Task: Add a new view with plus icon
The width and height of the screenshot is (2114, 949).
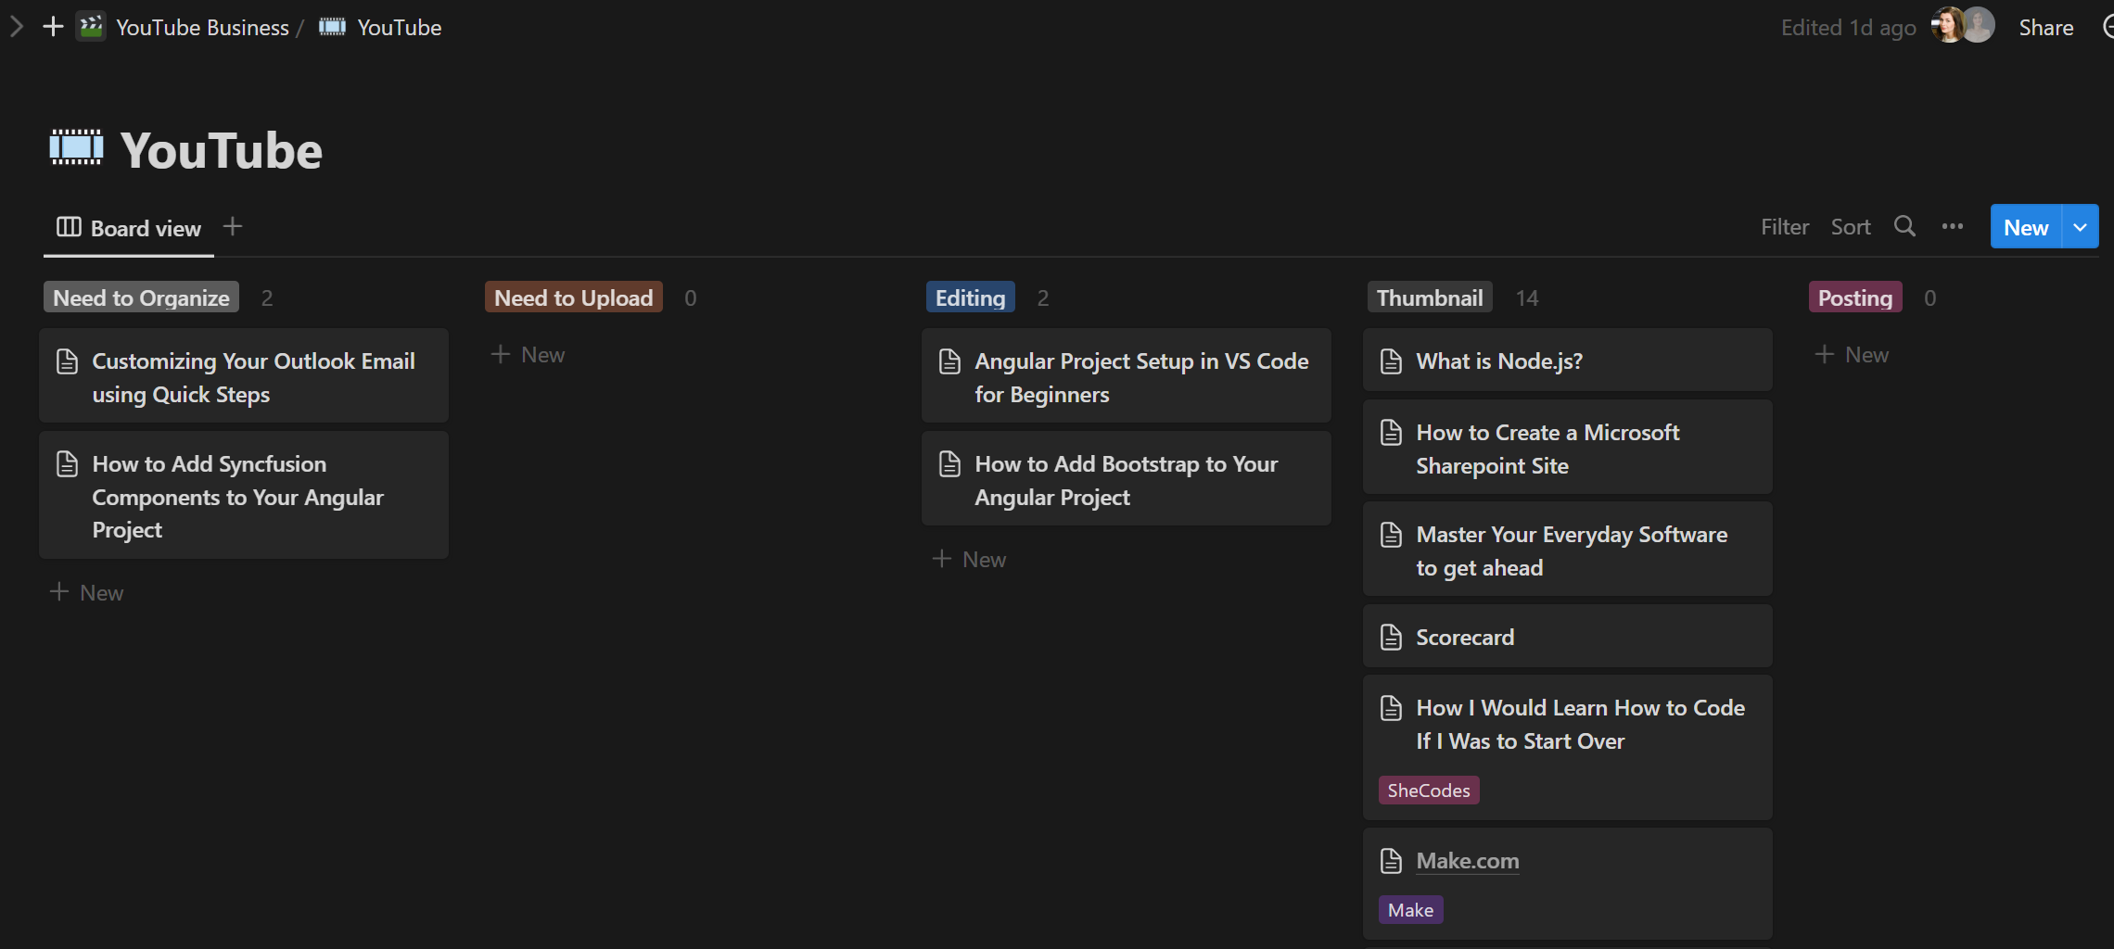Action: 233,226
